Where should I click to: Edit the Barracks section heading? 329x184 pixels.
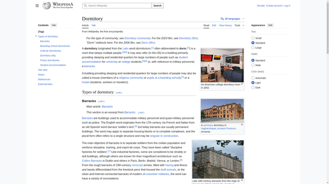click(101, 102)
